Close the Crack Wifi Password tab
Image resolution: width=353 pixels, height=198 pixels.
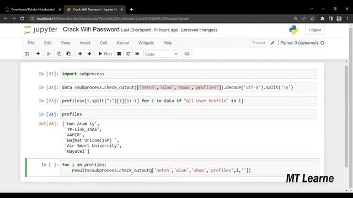pyautogui.click(x=121, y=9)
